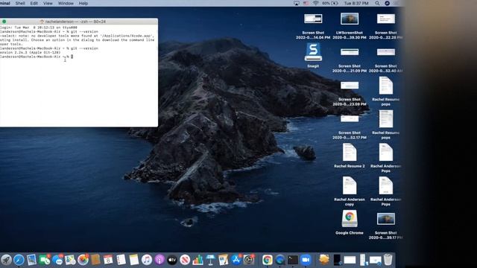Click the Siri menu bar icon
Image resolution: width=477 pixels, height=268 pixels.
(387, 3)
